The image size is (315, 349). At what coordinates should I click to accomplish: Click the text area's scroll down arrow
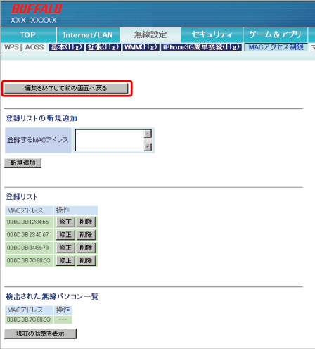pyautogui.click(x=148, y=147)
